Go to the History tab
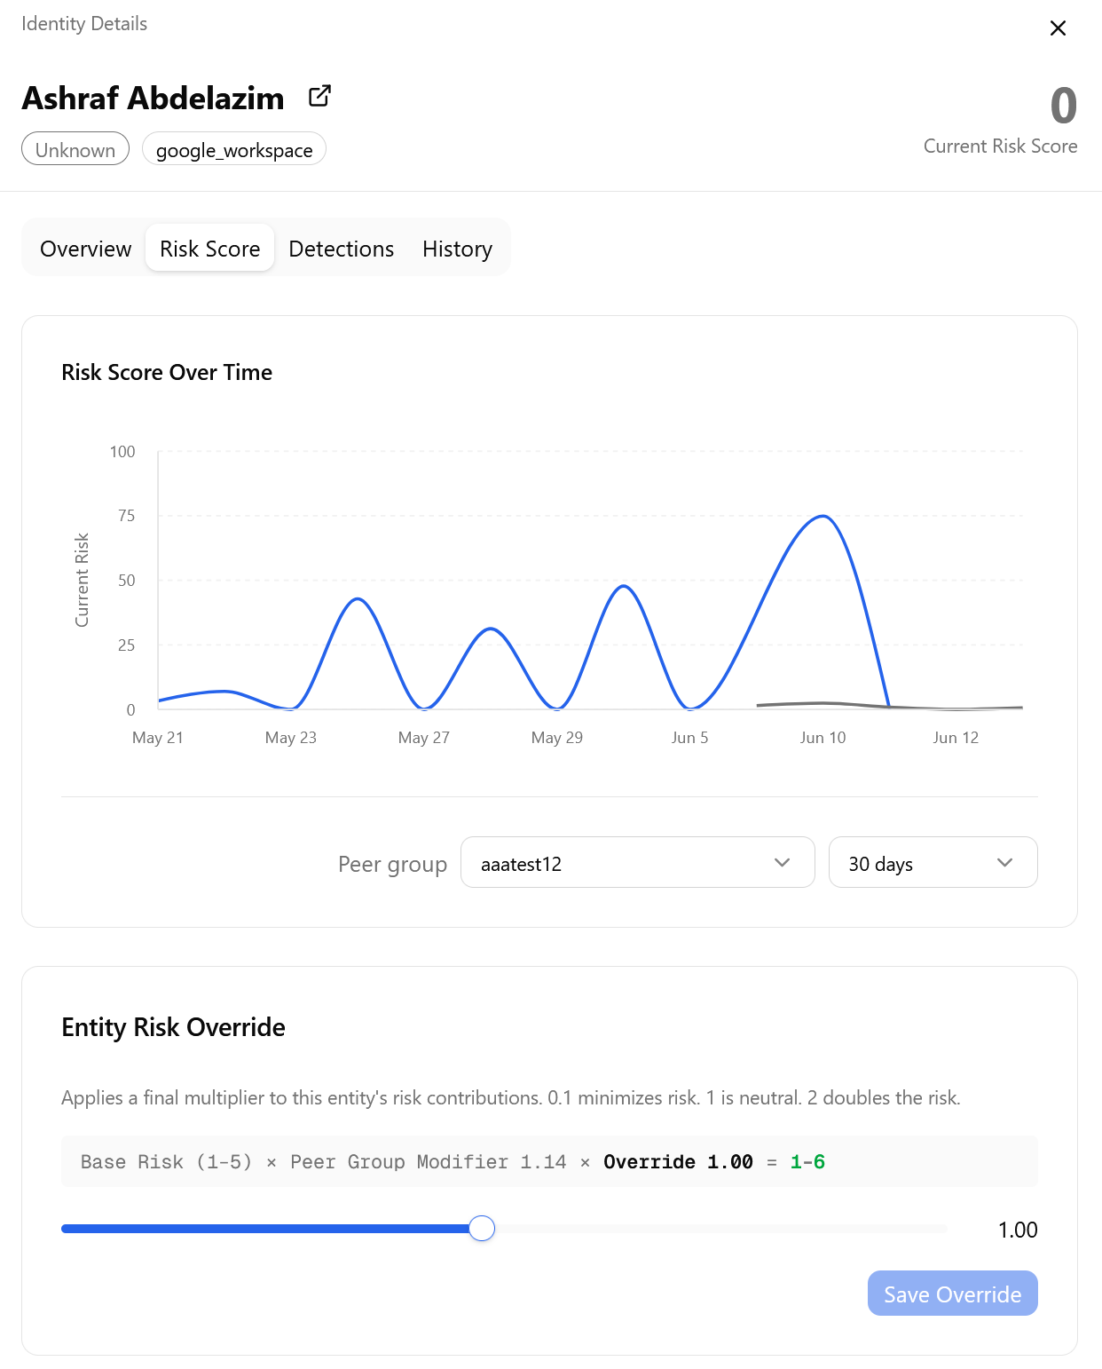 pyautogui.click(x=457, y=249)
